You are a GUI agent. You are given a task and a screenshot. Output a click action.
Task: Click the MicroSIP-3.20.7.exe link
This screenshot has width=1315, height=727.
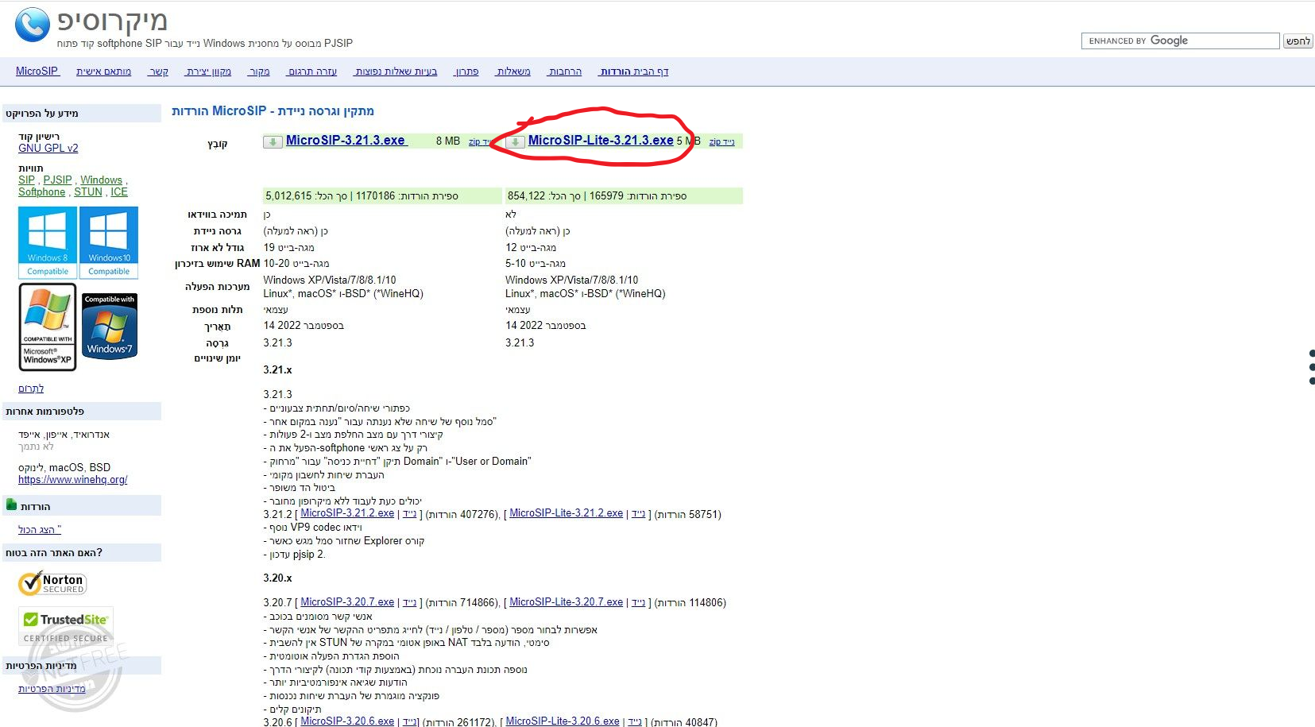pyautogui.click(x=347, y=602)
